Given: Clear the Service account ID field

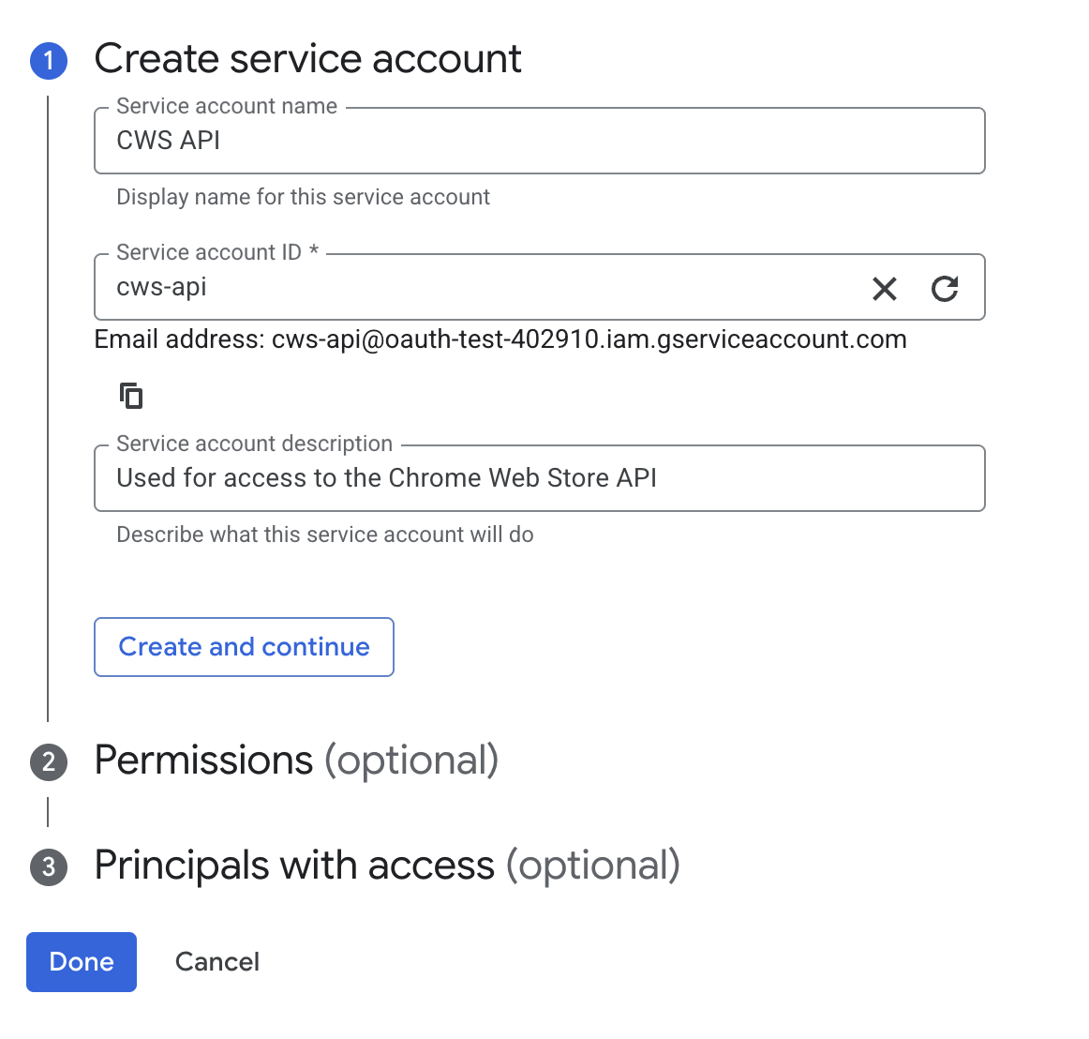Looking at the screenshot, I should click(885, 289).
